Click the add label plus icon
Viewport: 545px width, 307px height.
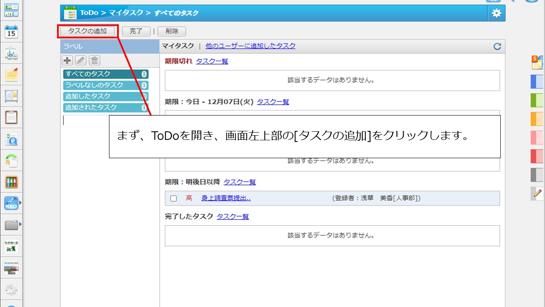tap(67, 61)
